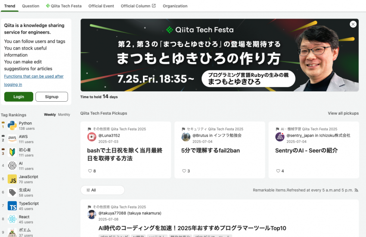The image size is (366, 237).
Task: Click @Luna3152 username link
Action: click(x=109, y=135)
